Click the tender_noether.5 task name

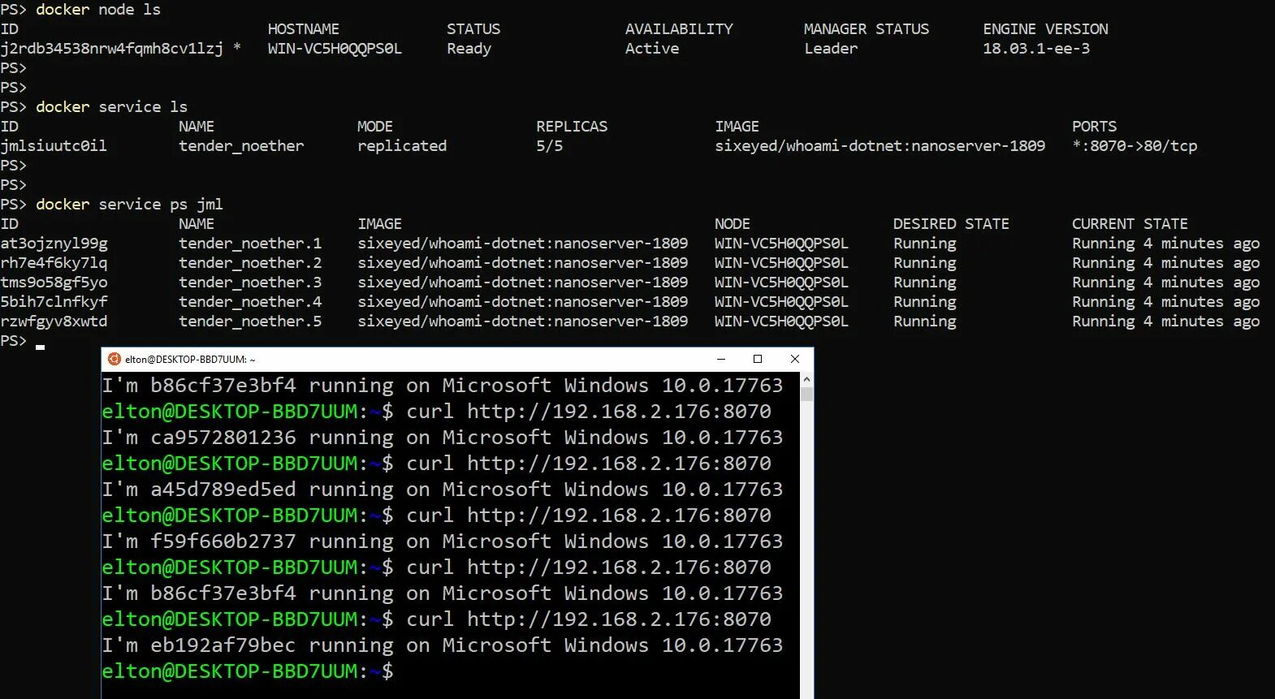[250, 321]
